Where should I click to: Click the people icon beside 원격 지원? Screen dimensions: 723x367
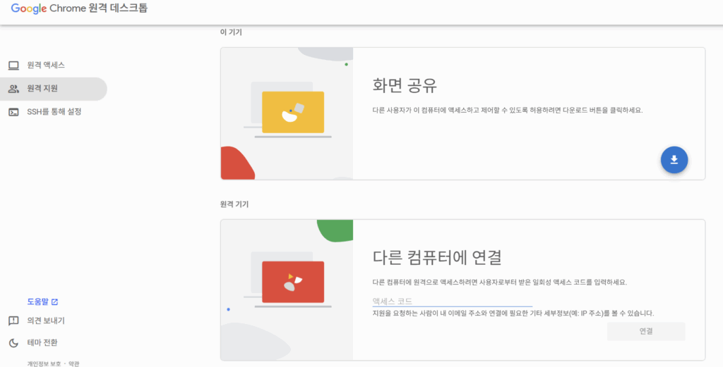click(x=14, y=89)
